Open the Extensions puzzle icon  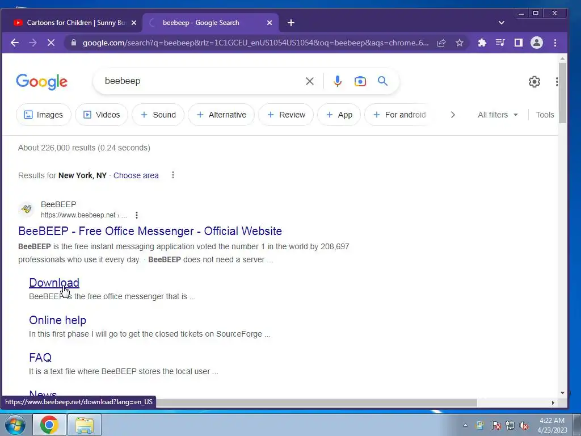[482, 43]
